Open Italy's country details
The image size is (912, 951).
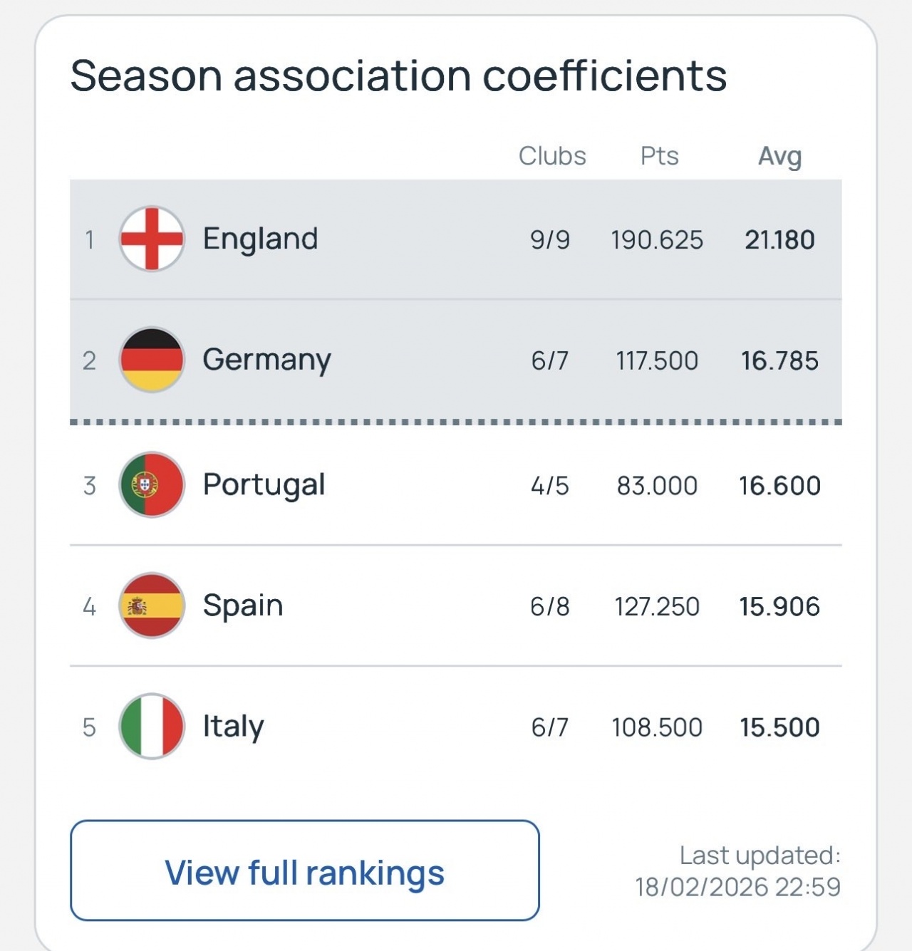(233, 727)
